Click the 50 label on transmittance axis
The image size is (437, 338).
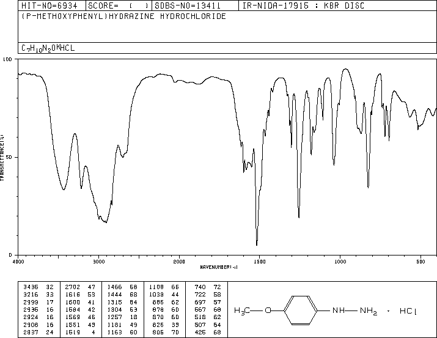tap(9, 157)
